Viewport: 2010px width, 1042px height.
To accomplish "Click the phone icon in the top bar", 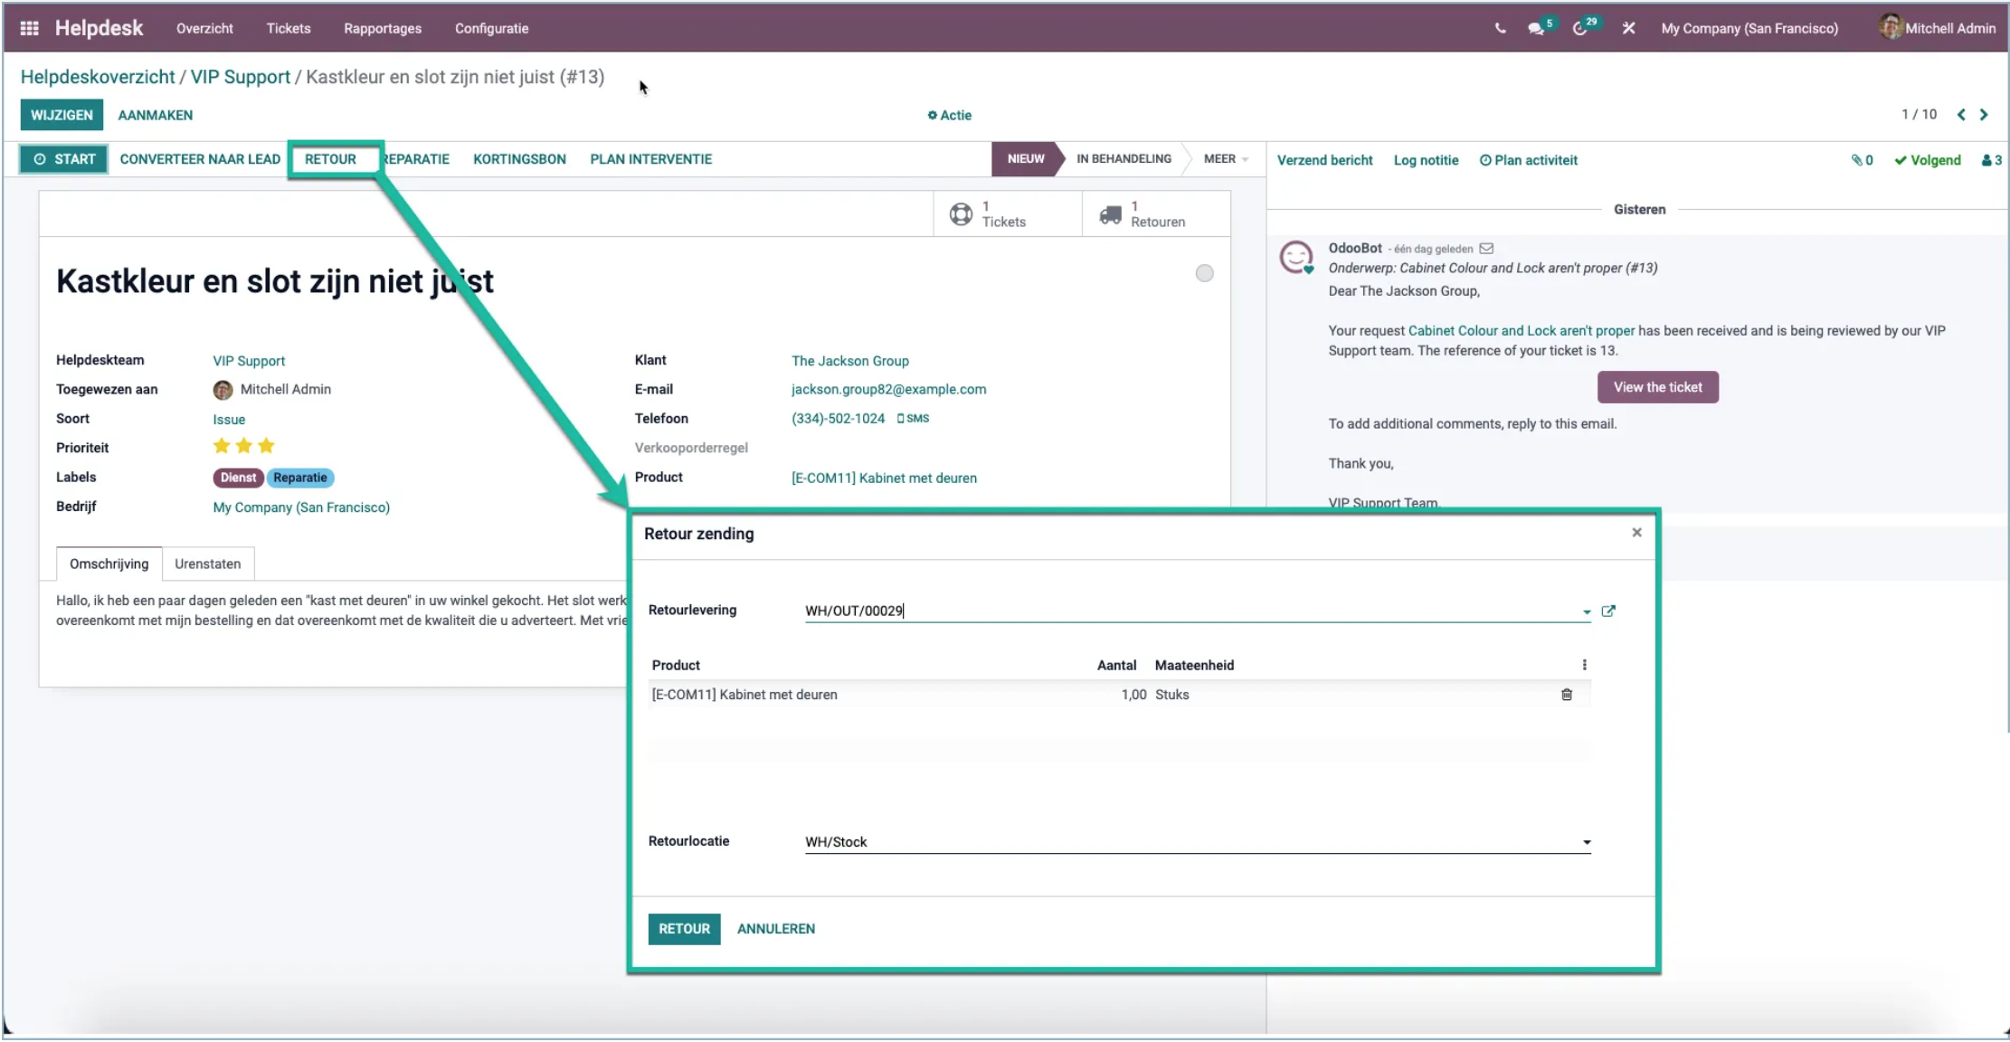I will pyautogui.click(x=1499, y=27).
